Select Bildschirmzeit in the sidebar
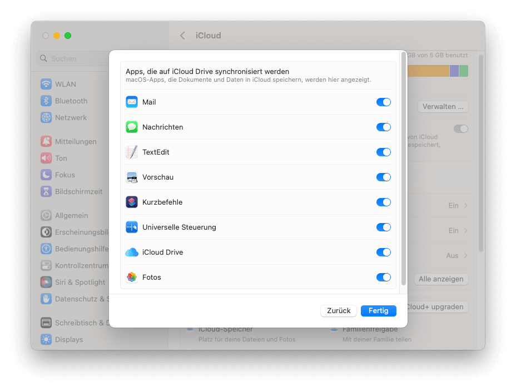516x391 pixels. (78, 191)
